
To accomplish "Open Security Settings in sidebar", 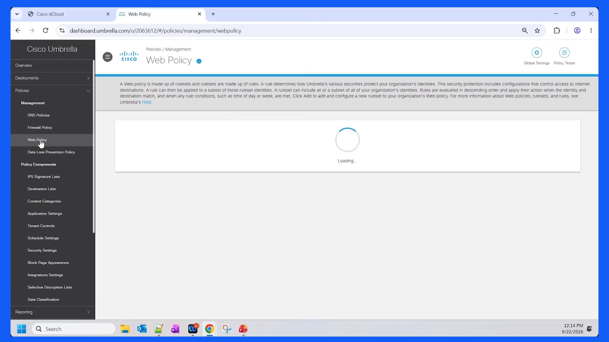I will tap(42, 250).
